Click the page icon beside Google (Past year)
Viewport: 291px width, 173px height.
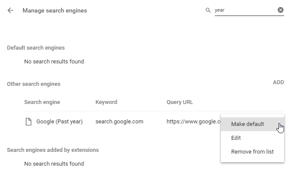coord(29,122)
